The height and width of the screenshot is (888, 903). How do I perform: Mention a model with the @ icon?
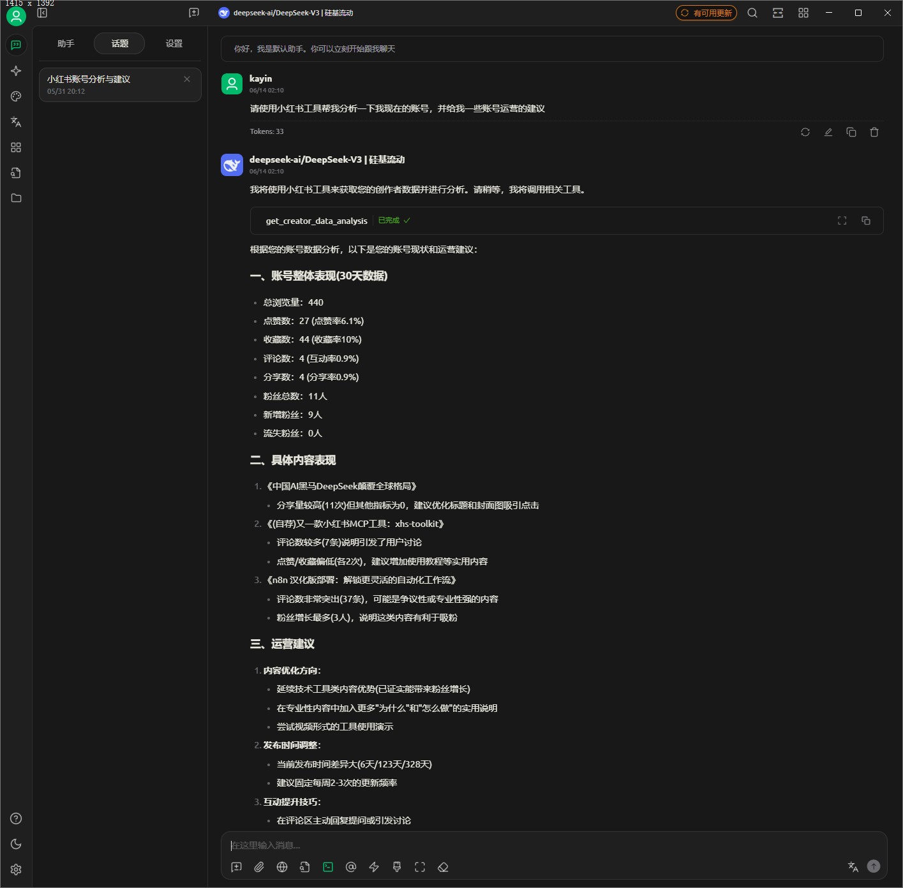click(x=351, y=867)
